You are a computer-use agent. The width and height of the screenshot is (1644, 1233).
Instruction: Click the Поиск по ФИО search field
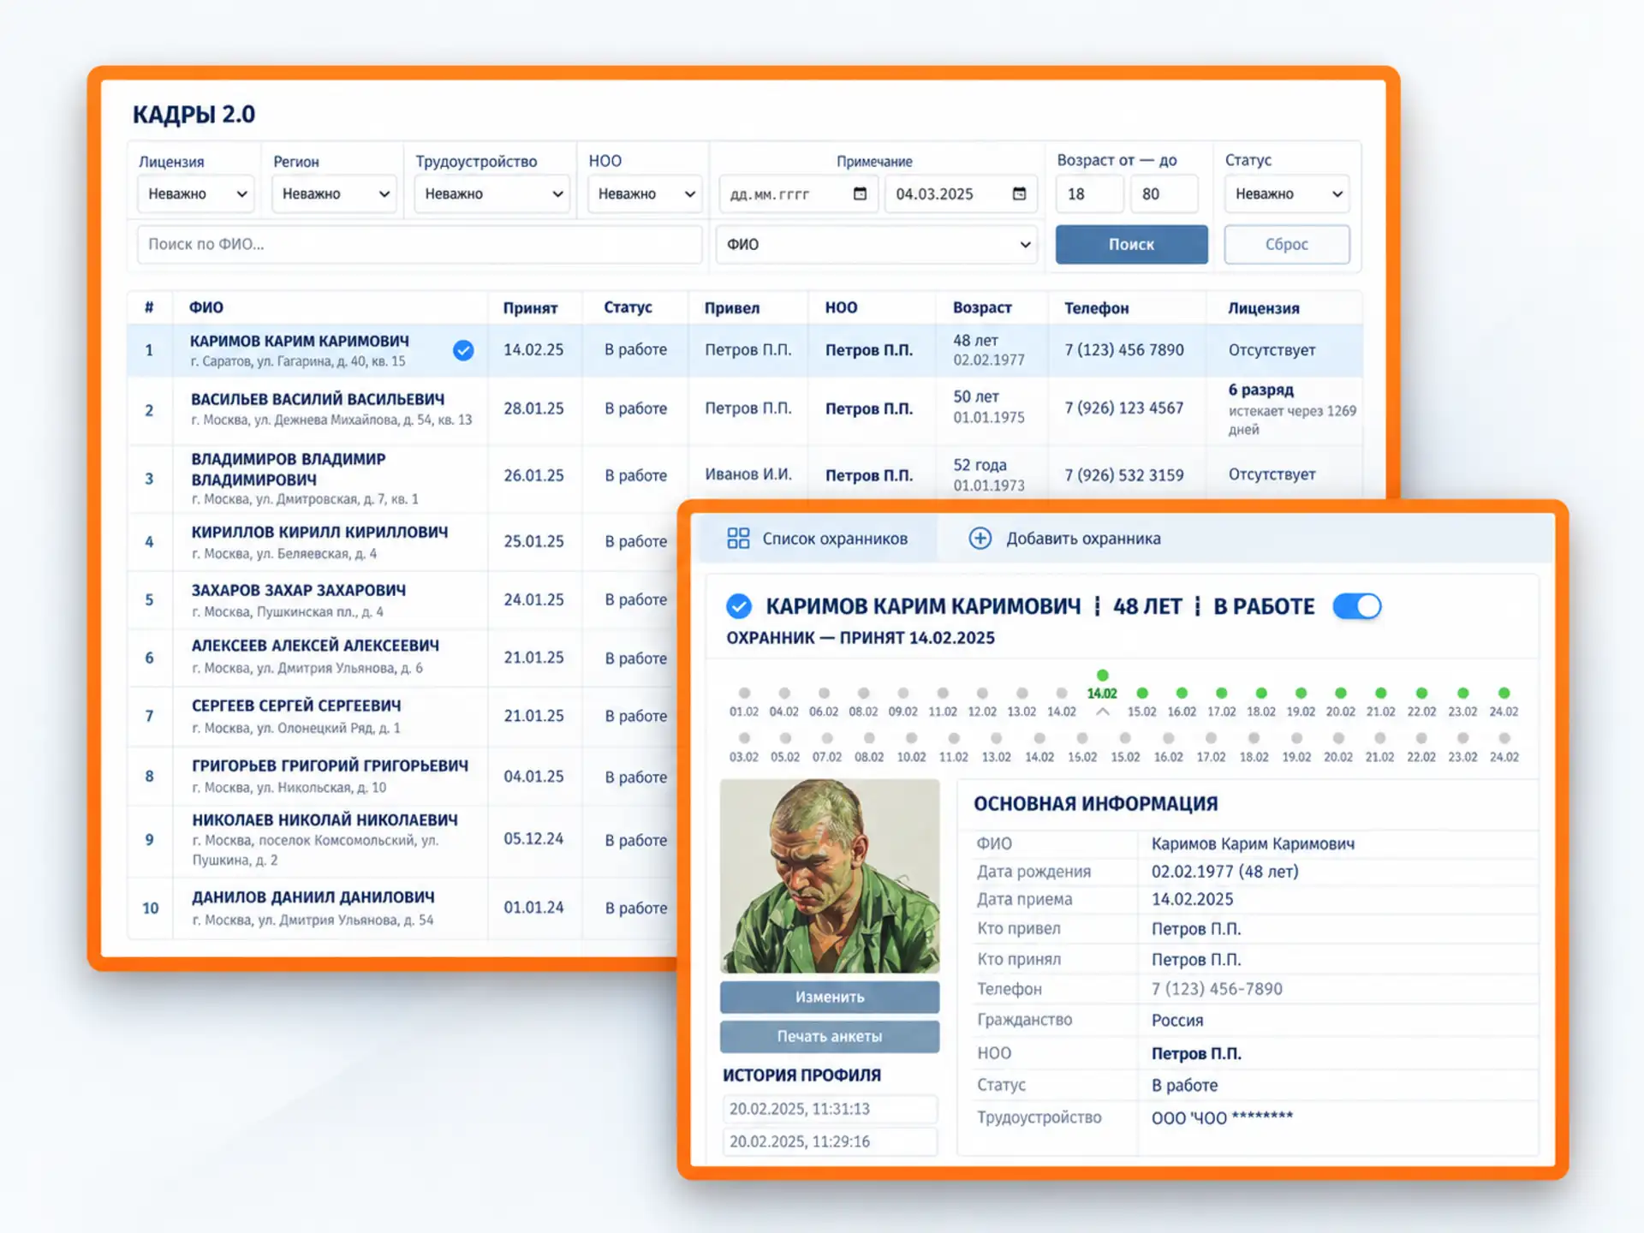420,244
